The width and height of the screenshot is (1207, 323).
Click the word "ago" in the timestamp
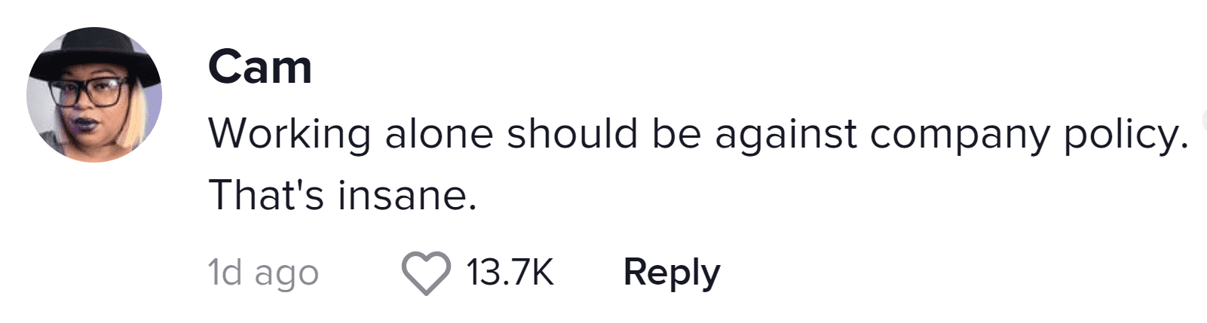pos(286,274)
